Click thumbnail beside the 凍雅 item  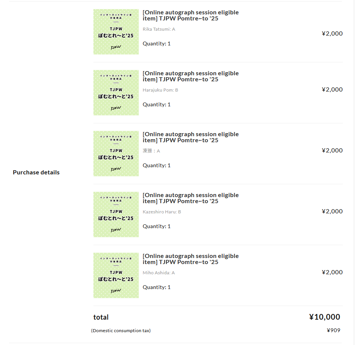pos(116,154)
